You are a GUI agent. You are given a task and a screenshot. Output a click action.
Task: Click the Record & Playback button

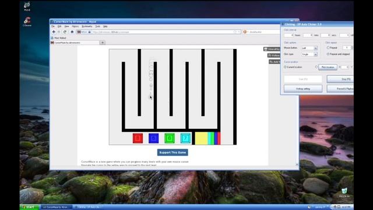click(340, 89)
